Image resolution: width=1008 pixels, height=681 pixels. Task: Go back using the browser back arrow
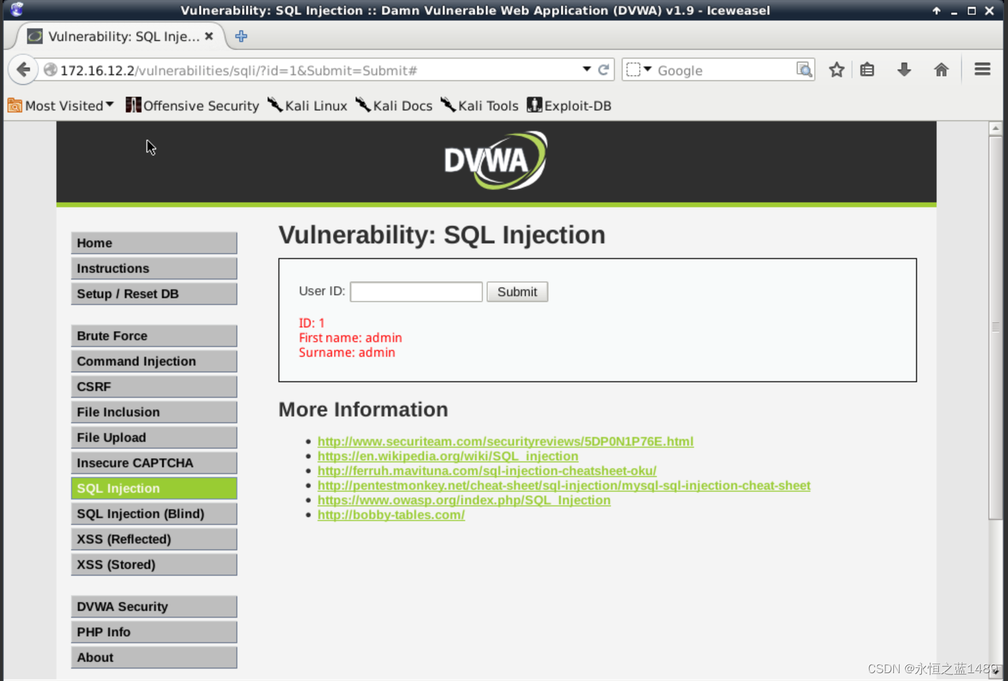[23, 70]
